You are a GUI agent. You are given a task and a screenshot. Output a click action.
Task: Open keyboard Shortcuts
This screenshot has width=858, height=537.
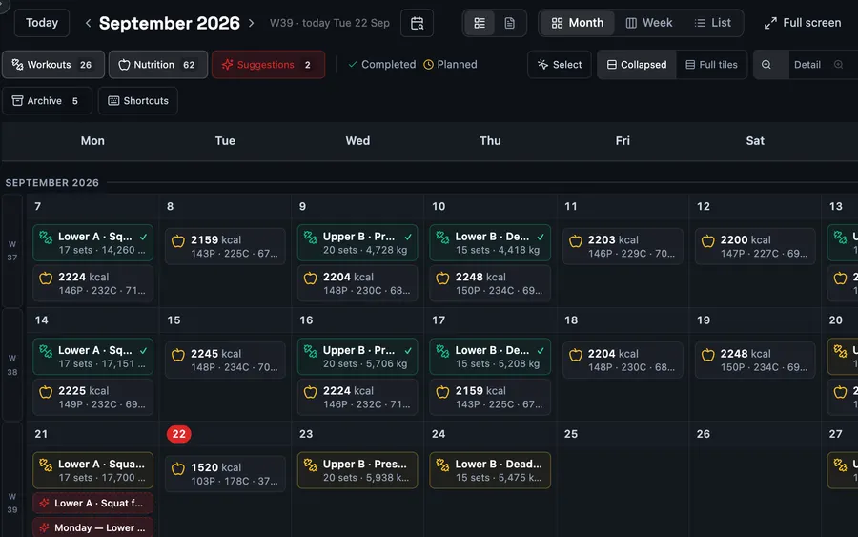(x=138, y=101)
